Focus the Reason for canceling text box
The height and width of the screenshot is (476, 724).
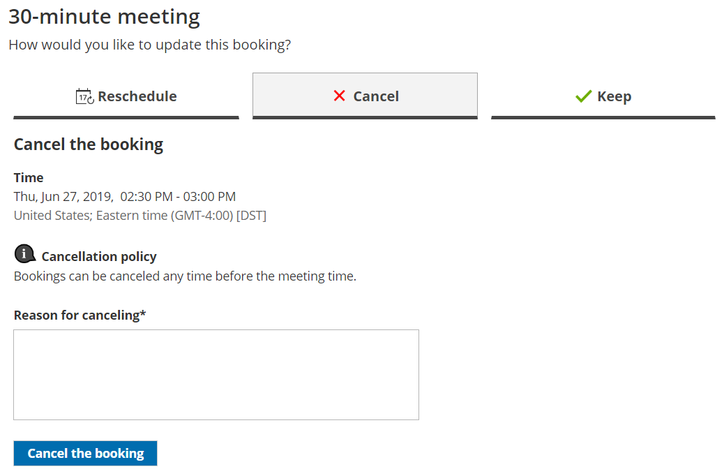click(x=216, y=375)
